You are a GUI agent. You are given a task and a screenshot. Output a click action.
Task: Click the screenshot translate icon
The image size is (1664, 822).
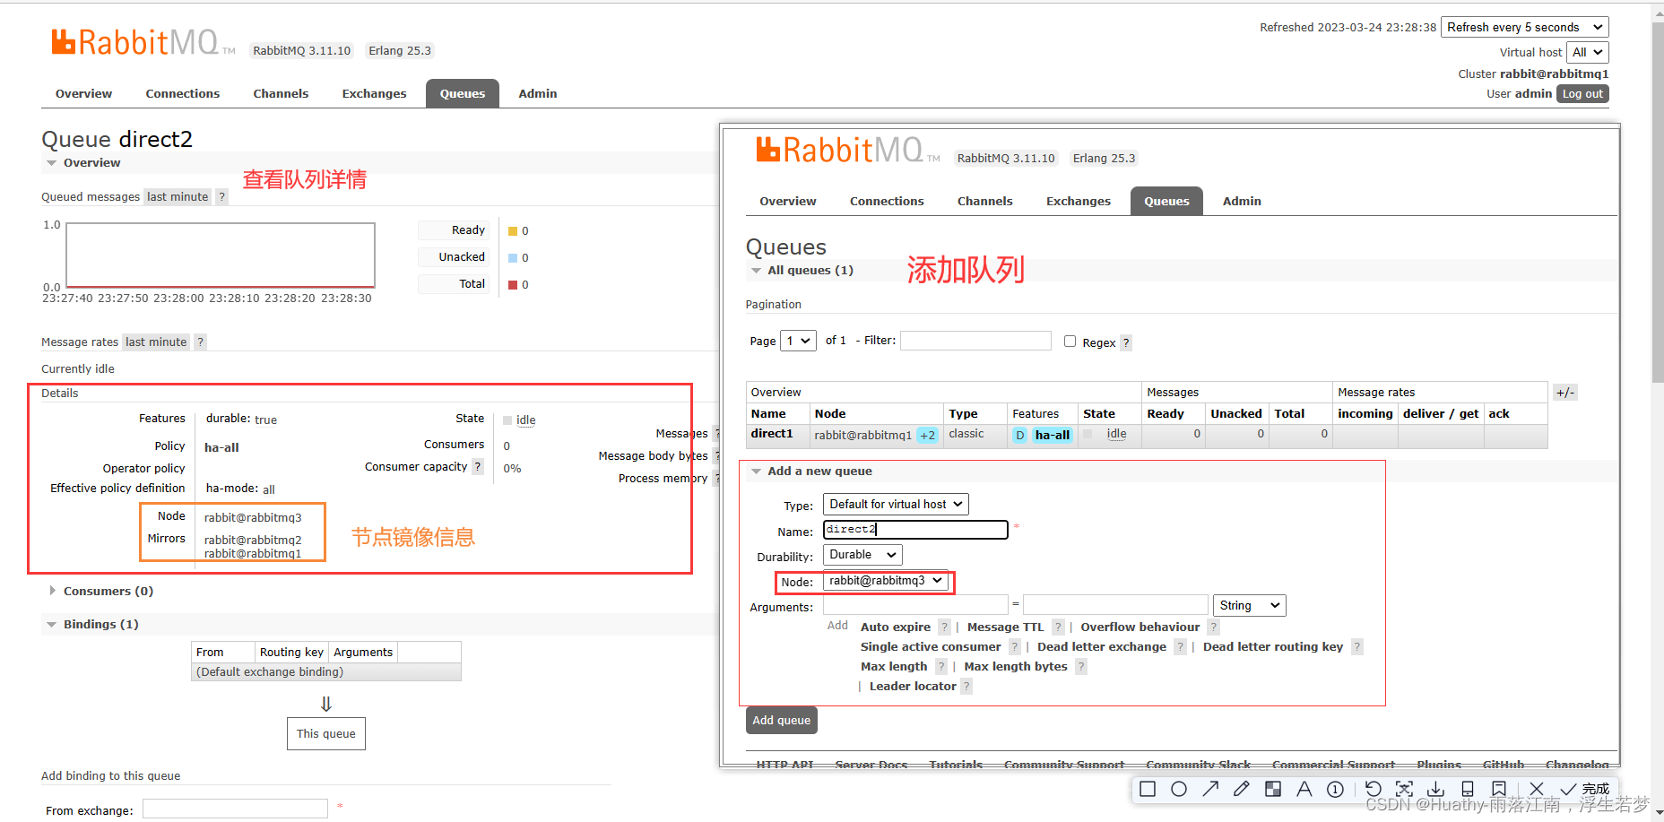pos(1404,789)
